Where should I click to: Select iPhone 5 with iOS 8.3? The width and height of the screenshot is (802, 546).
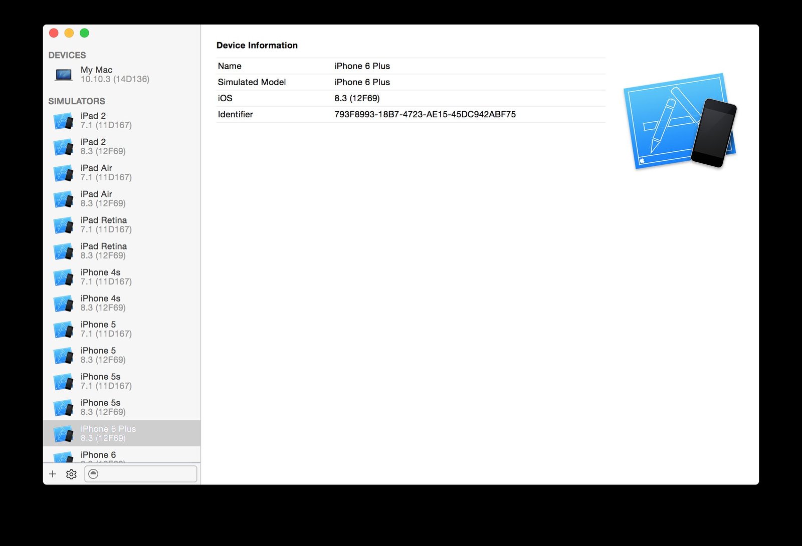[103, 355]
